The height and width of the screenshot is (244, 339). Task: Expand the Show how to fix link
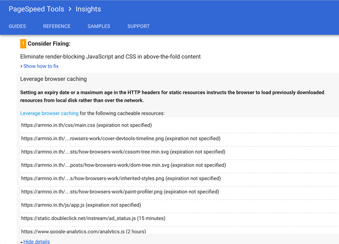pos(41,66)
